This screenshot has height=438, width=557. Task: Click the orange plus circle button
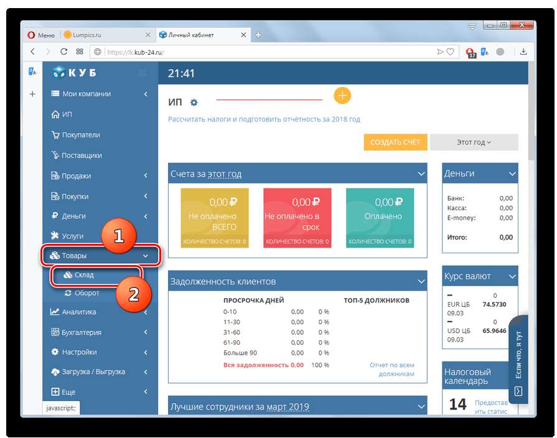pyautogui.click(x=342, y=96)
